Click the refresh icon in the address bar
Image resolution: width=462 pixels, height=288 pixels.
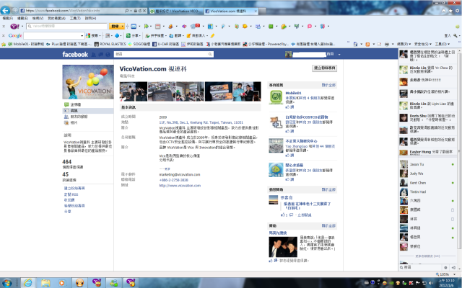(x=140, y=11)
